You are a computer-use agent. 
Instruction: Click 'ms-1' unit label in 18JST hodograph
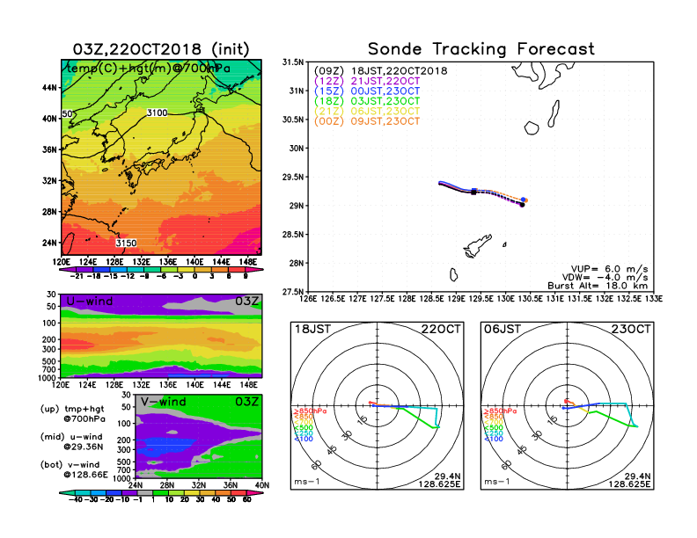coord(307,482)
